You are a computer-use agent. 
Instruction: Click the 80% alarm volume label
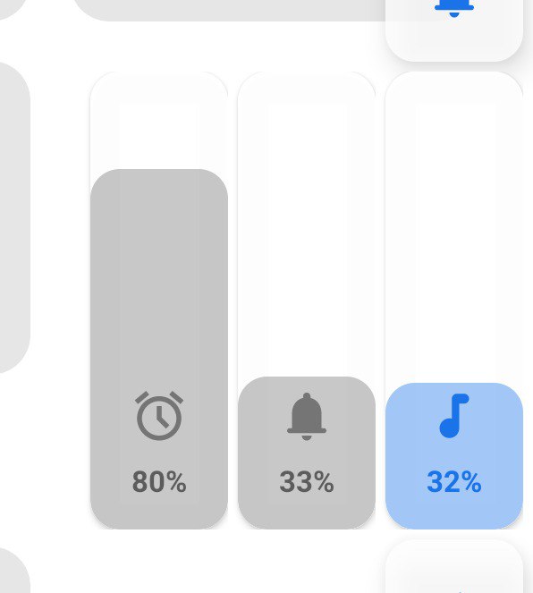tap(159, 482)
